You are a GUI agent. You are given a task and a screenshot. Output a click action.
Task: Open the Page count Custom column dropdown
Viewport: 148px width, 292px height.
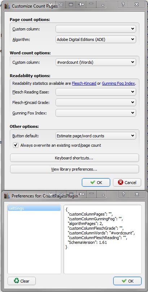[x=96, y=29]
